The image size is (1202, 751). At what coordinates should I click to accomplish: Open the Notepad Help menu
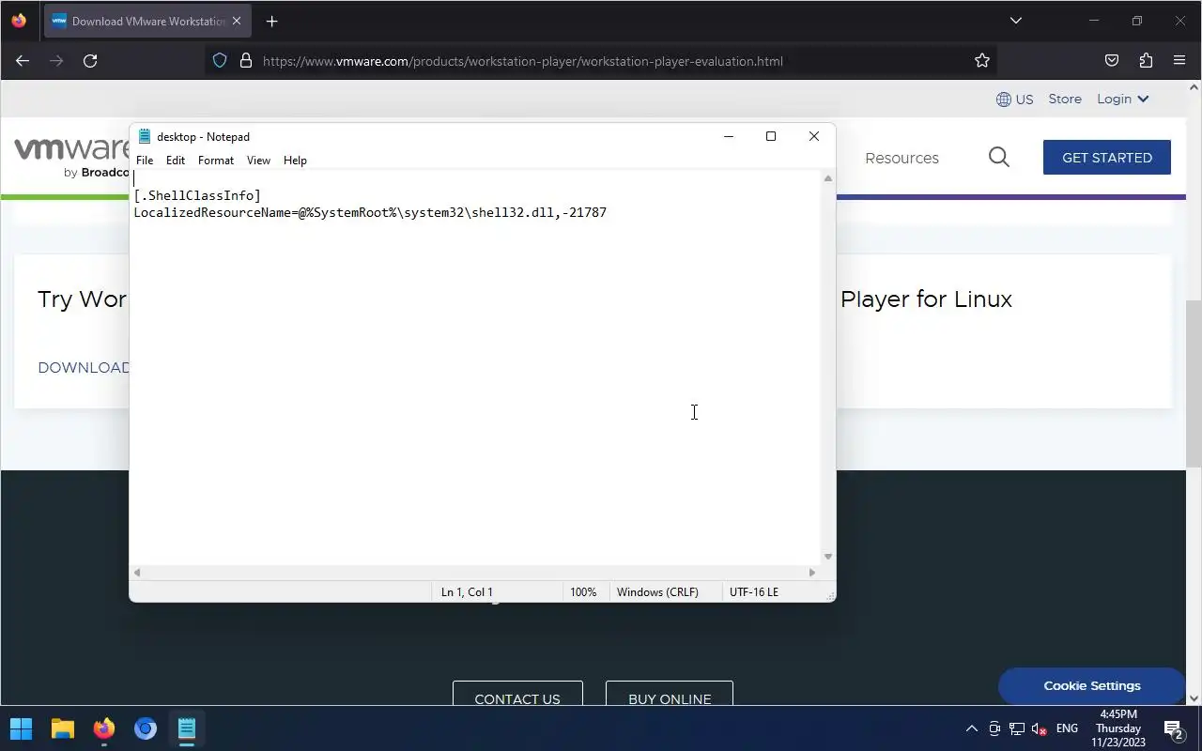[295, 161]
